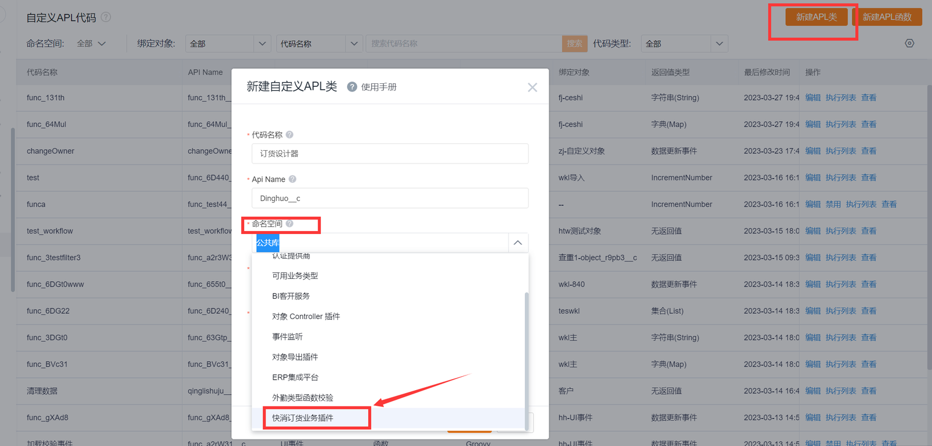The height and width of the screenshot is (446, 932).
Task: Collapse the 命名空间 dropdown chevron
Action: [x=517, y=243]
